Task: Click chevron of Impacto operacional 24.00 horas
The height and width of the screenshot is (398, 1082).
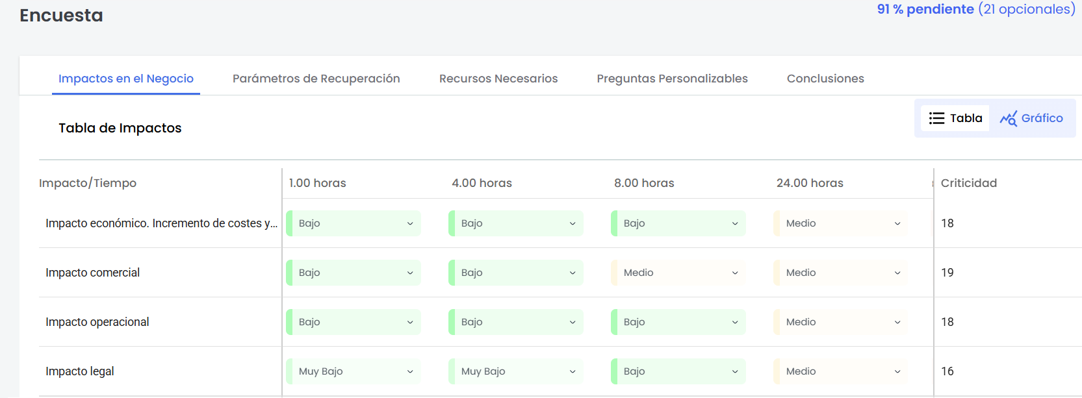Action: coord(897,322)
